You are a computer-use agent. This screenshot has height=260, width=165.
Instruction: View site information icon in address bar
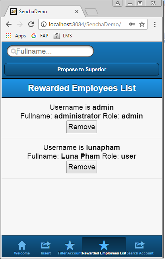[44, 24]
